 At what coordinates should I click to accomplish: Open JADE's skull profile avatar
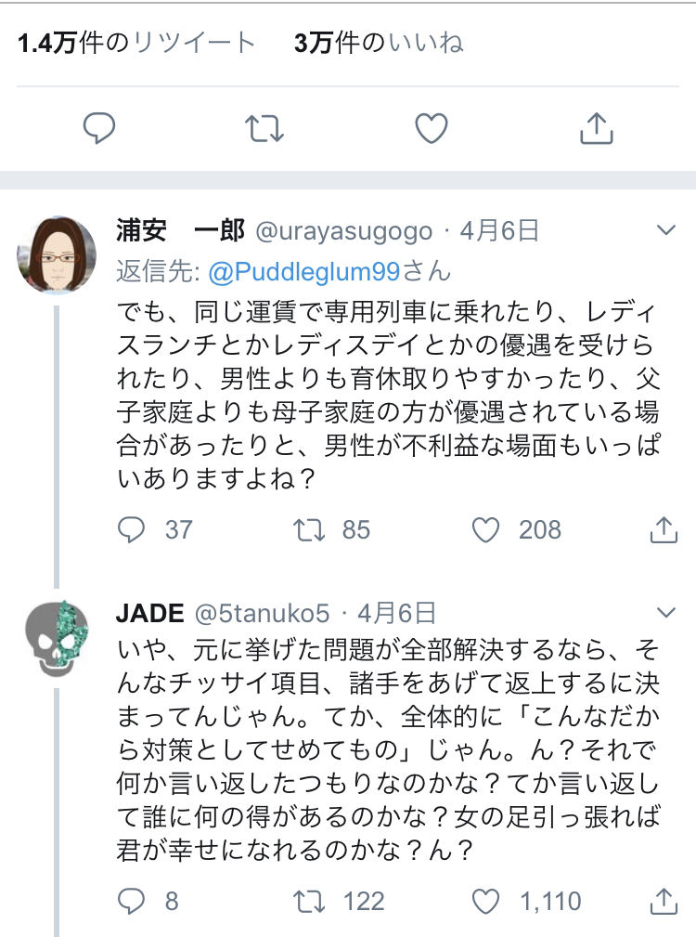click(x=57, y=637)
